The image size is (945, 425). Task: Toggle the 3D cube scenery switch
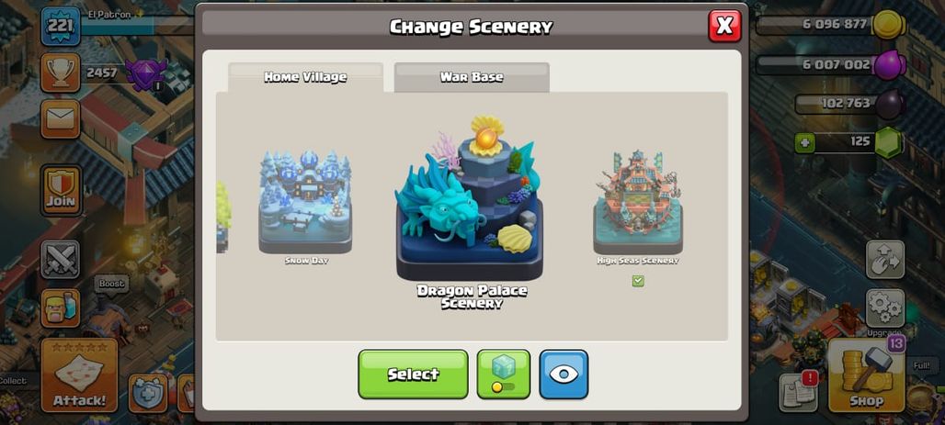tap(503, 374)
